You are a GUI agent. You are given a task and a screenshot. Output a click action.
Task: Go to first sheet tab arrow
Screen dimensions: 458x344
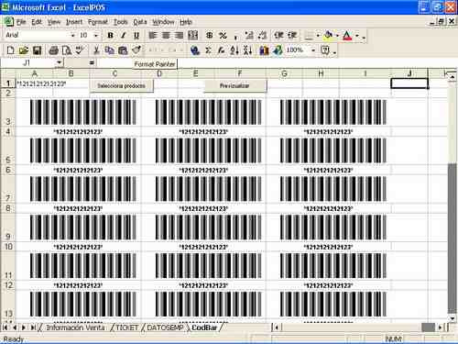[5, 327]
